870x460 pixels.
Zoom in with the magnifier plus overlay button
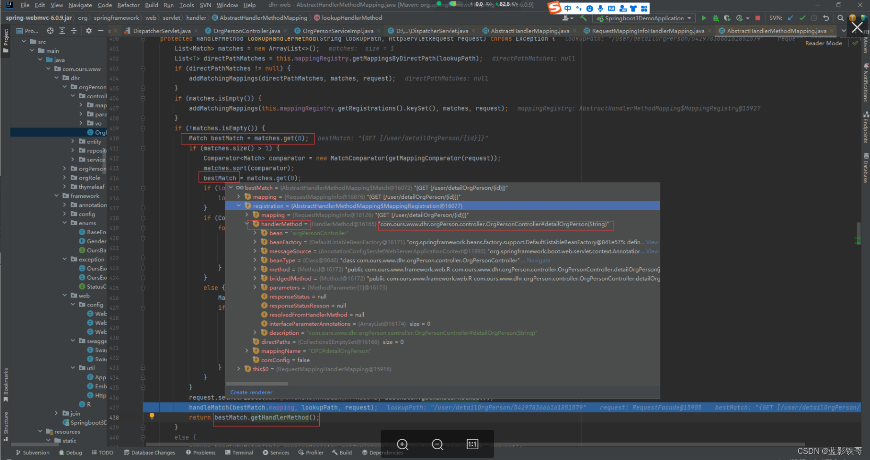402,444
